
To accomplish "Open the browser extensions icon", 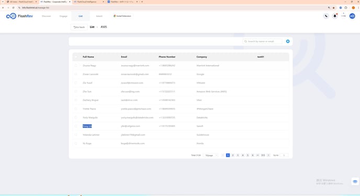I will pyautogui.click(x=346, y=7).
